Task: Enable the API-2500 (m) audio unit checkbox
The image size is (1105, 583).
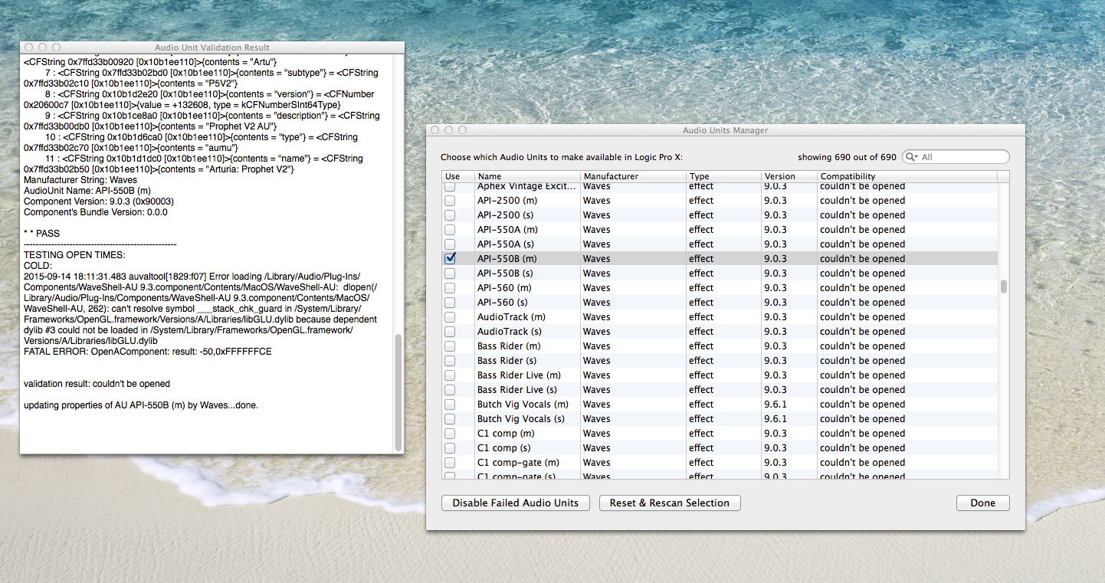Action: point(450,201)
